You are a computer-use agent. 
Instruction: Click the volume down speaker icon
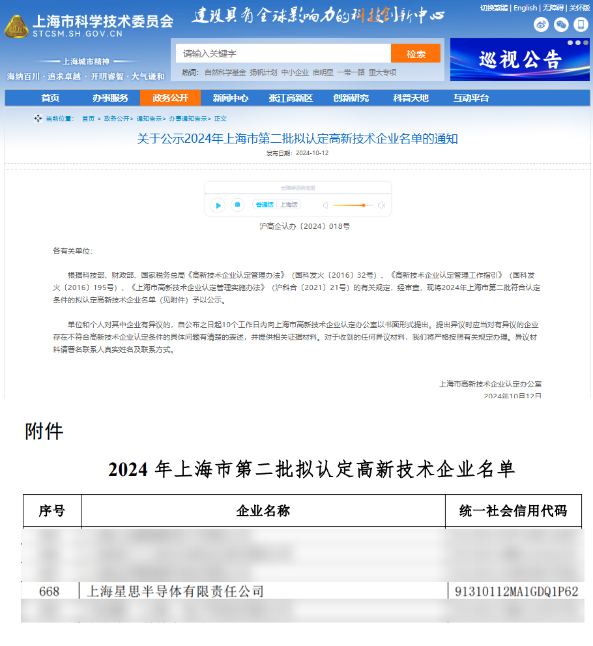coord(326,205)
